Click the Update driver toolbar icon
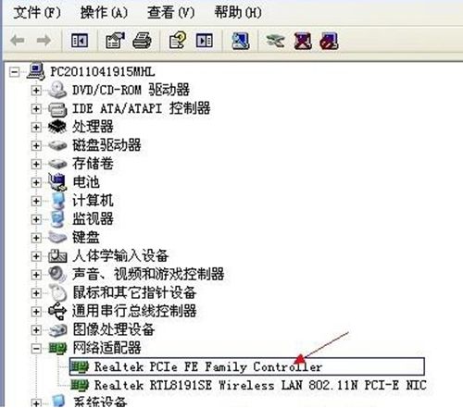 275,41
